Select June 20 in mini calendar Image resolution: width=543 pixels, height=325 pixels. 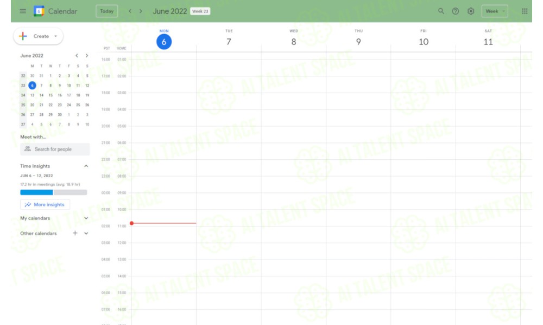coord(32,105)
